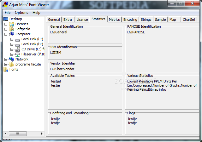The width and height of the screenshot is (202, 142).
Task: Minimize the Font Viewer window
Action: pos(172,3)
